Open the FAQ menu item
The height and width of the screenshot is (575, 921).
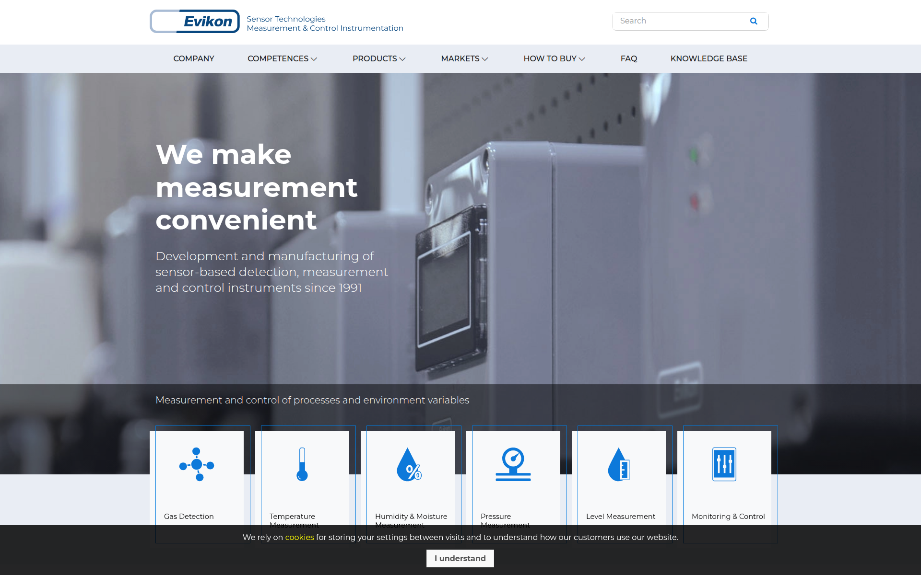pos(629,58)
